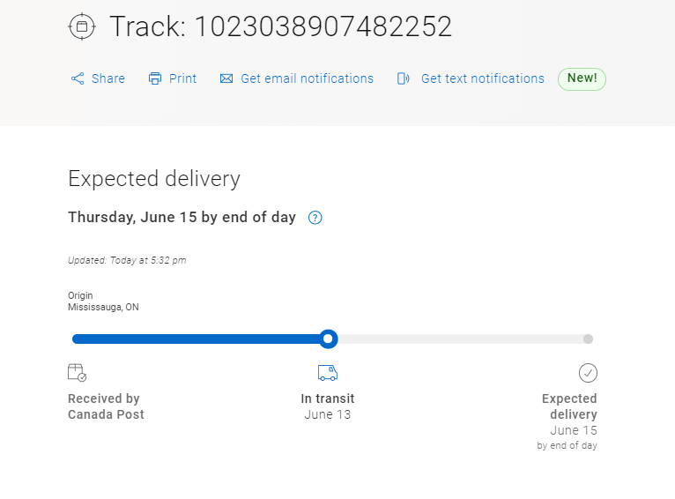Image resolution: width=675 pixels, height=499 pixels.
Task: Click the green New! badge
Action: 582,78
